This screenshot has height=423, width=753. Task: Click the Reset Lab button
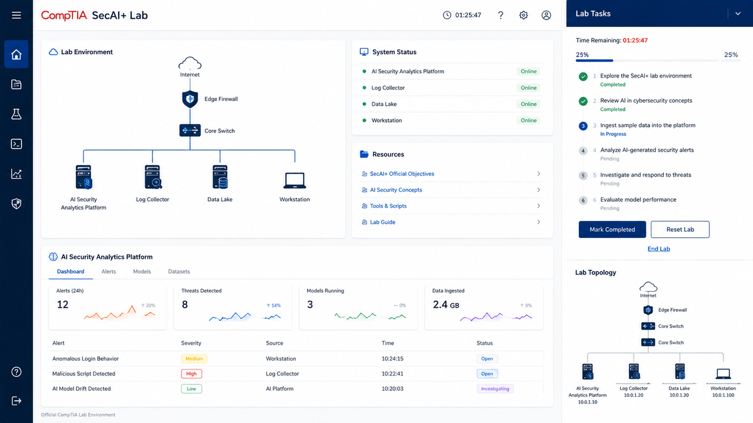pos(680,230)
